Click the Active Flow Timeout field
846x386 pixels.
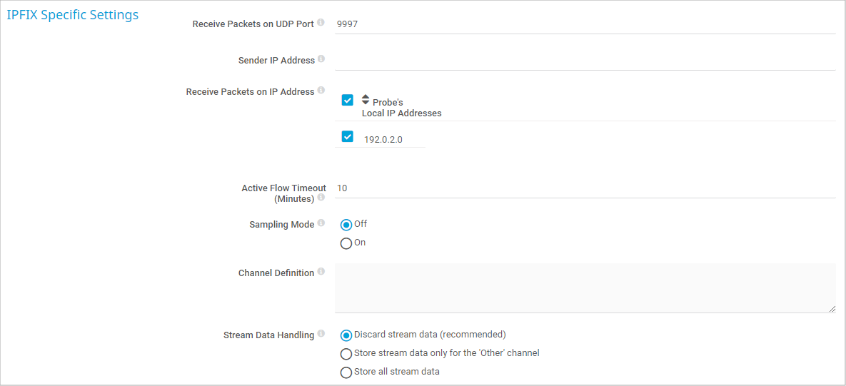(584, 188)
